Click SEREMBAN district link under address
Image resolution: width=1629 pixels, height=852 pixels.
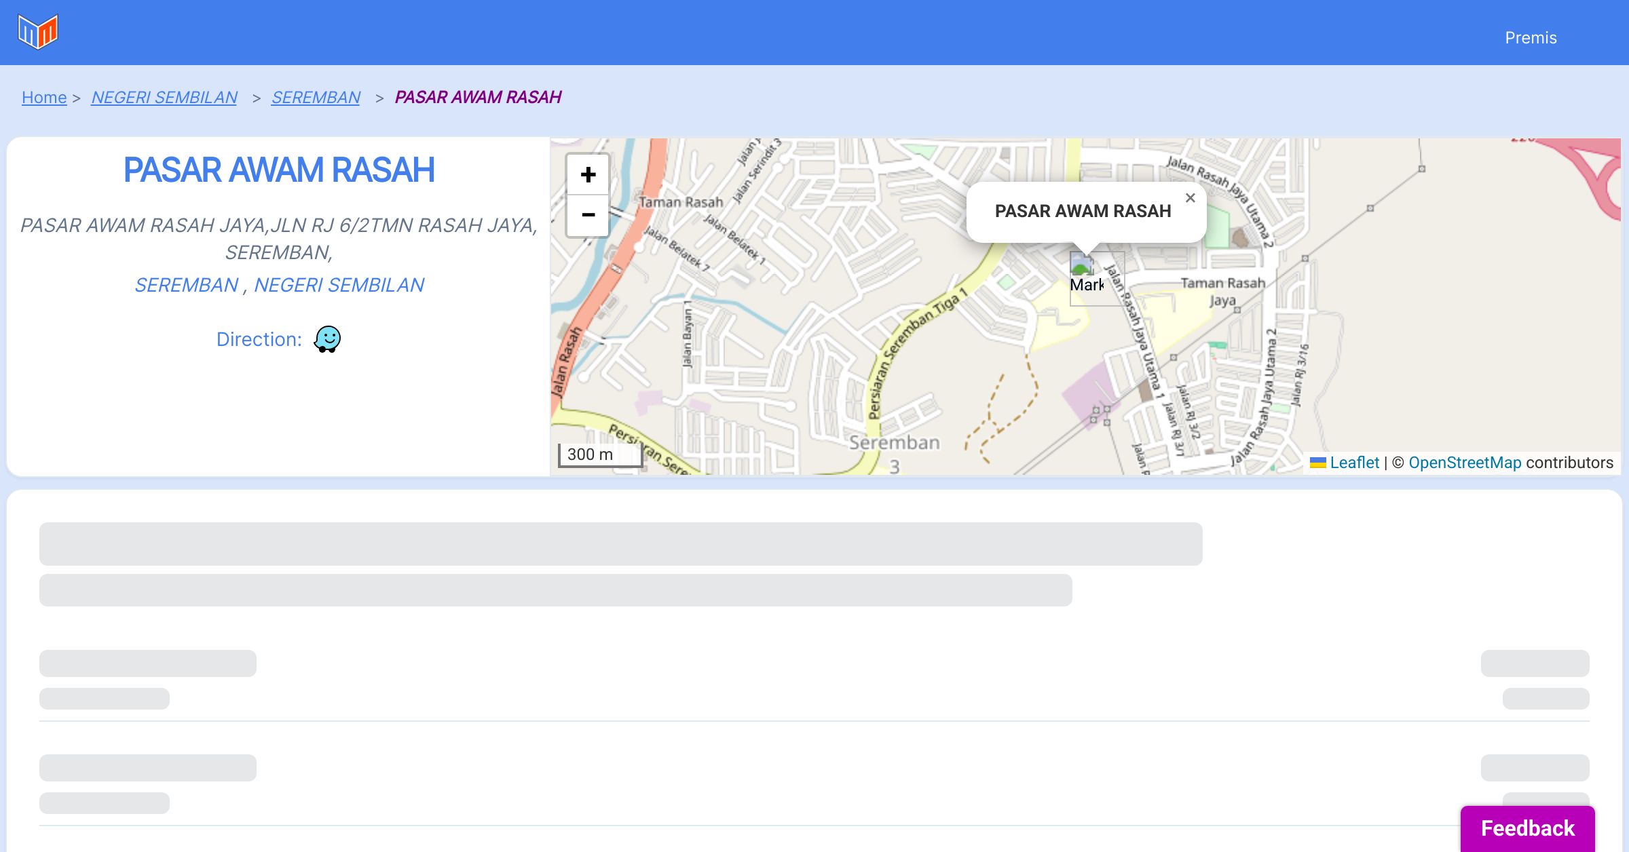tap(186, 285)
